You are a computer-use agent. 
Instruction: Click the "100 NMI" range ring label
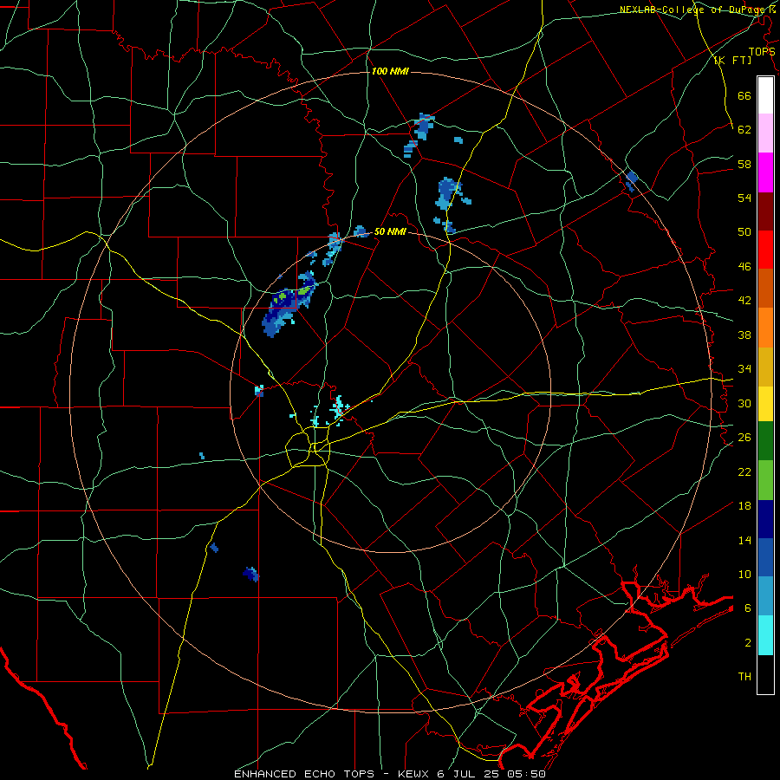click(x=390, y=71)
